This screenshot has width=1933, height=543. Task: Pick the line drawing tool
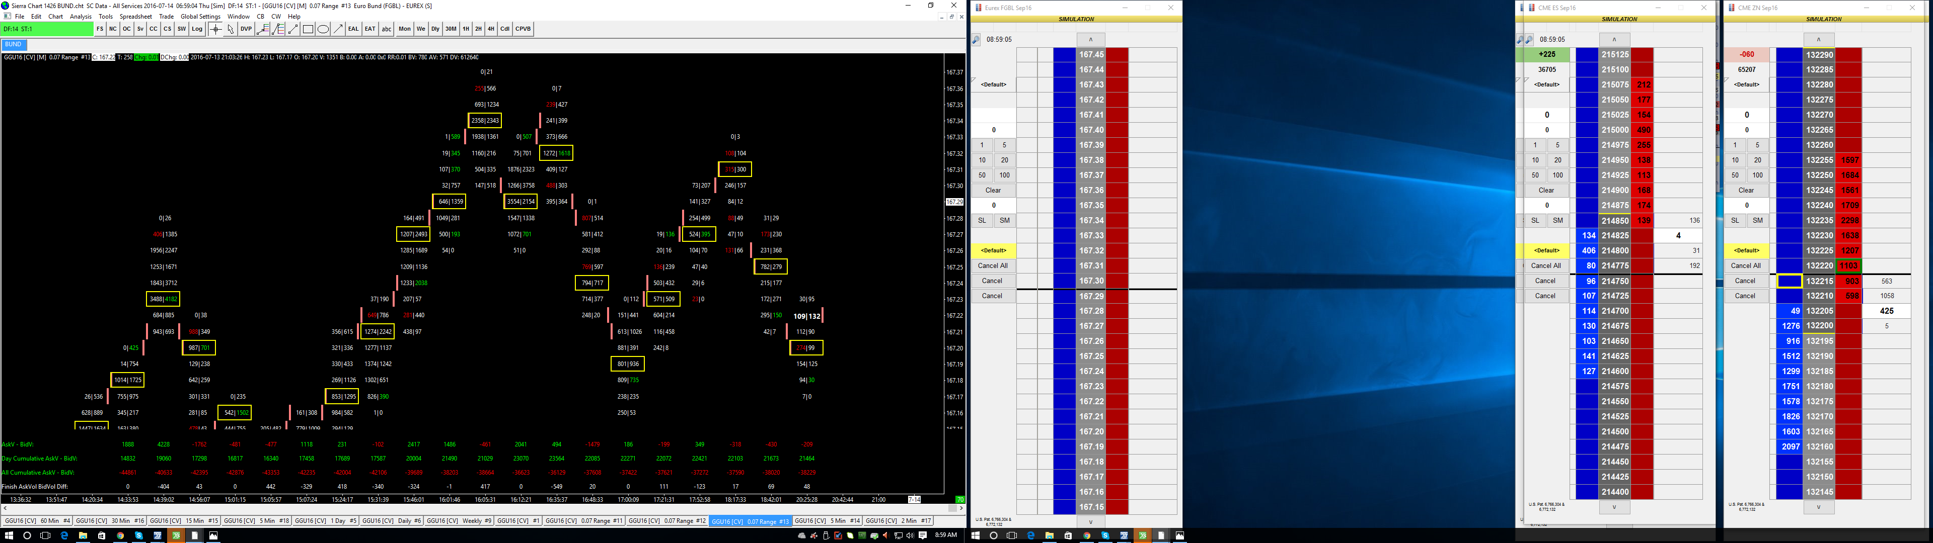(x=293, y=29)
